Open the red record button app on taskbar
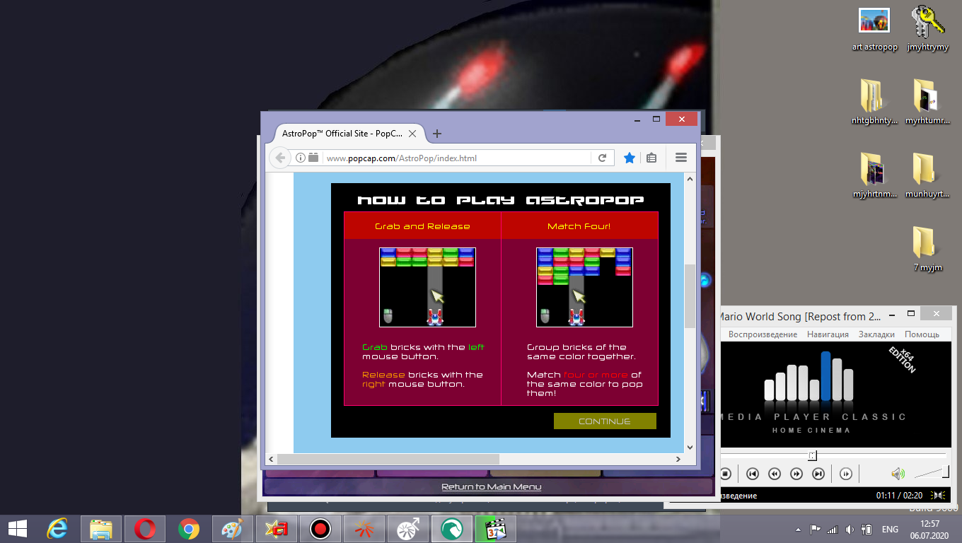 pyautogui.click(x=320, y=528)
